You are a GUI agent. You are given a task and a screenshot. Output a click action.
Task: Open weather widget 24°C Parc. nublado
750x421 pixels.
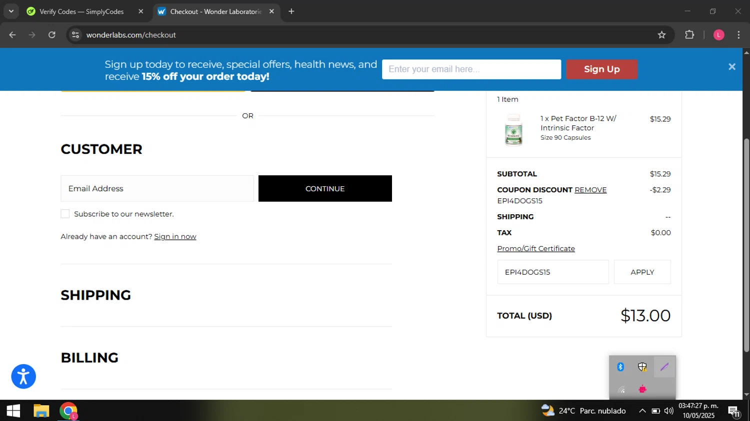coord(583,411)
